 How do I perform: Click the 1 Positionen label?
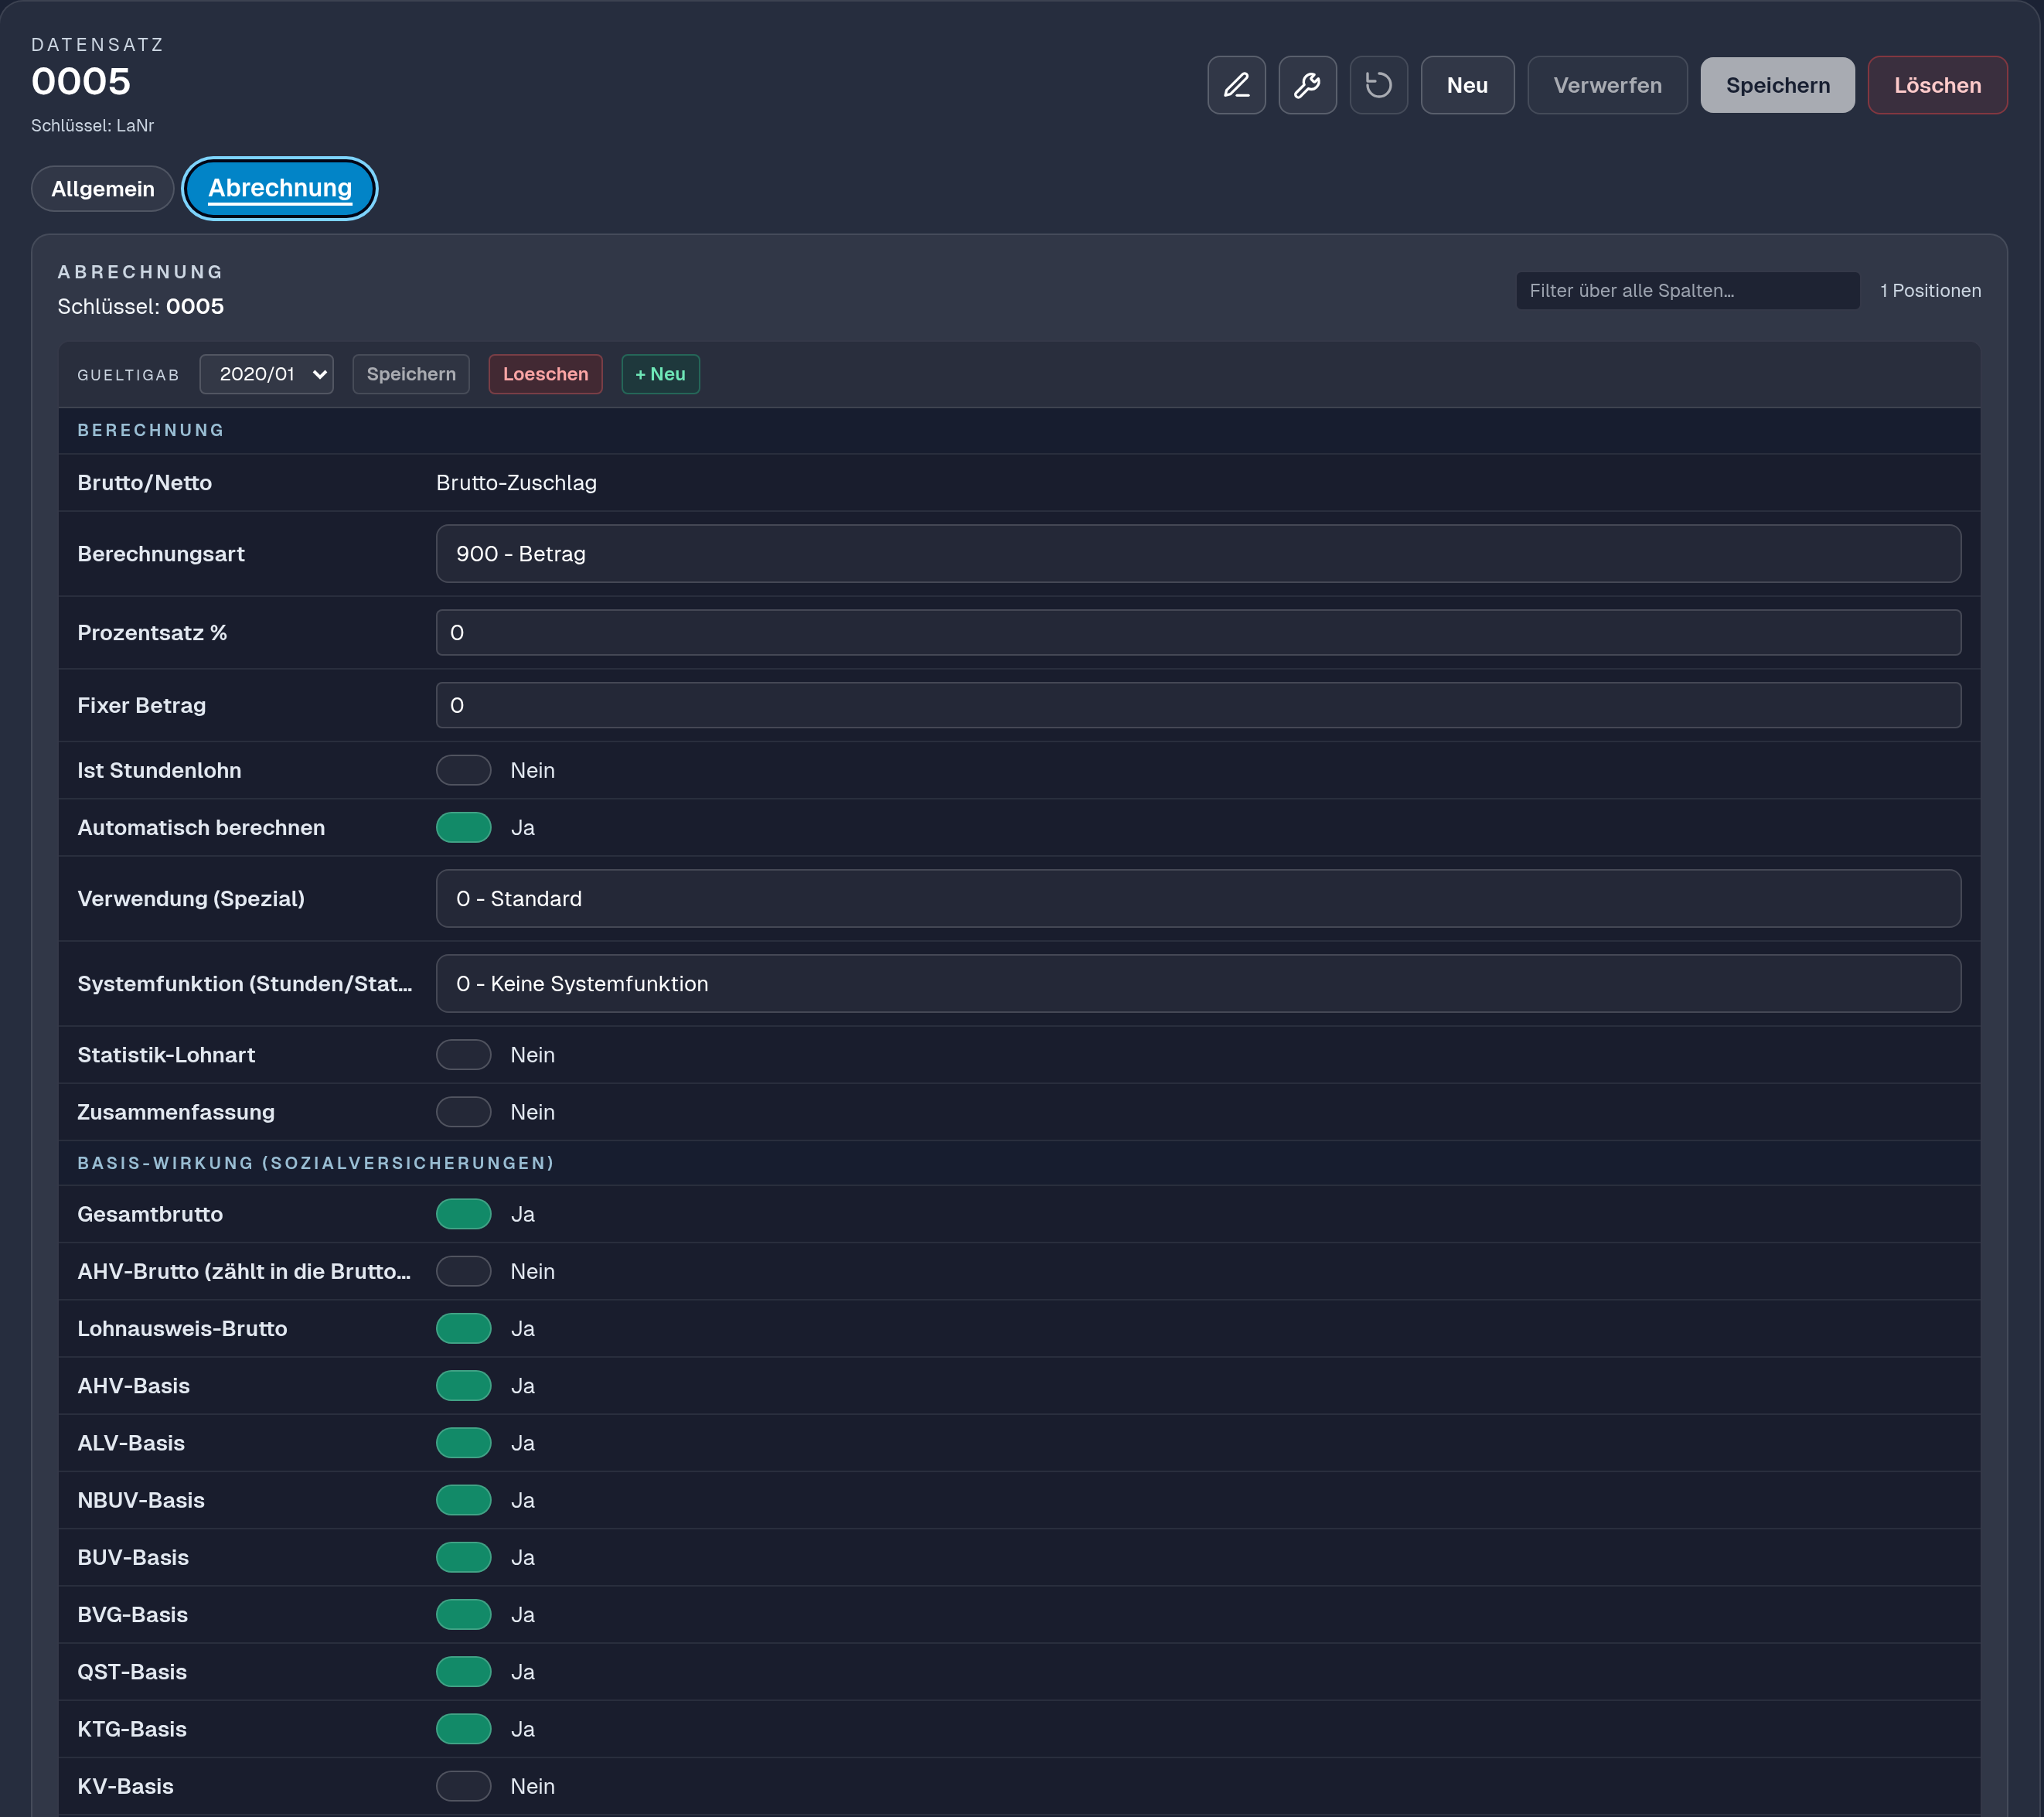(x=1930, y=291)
